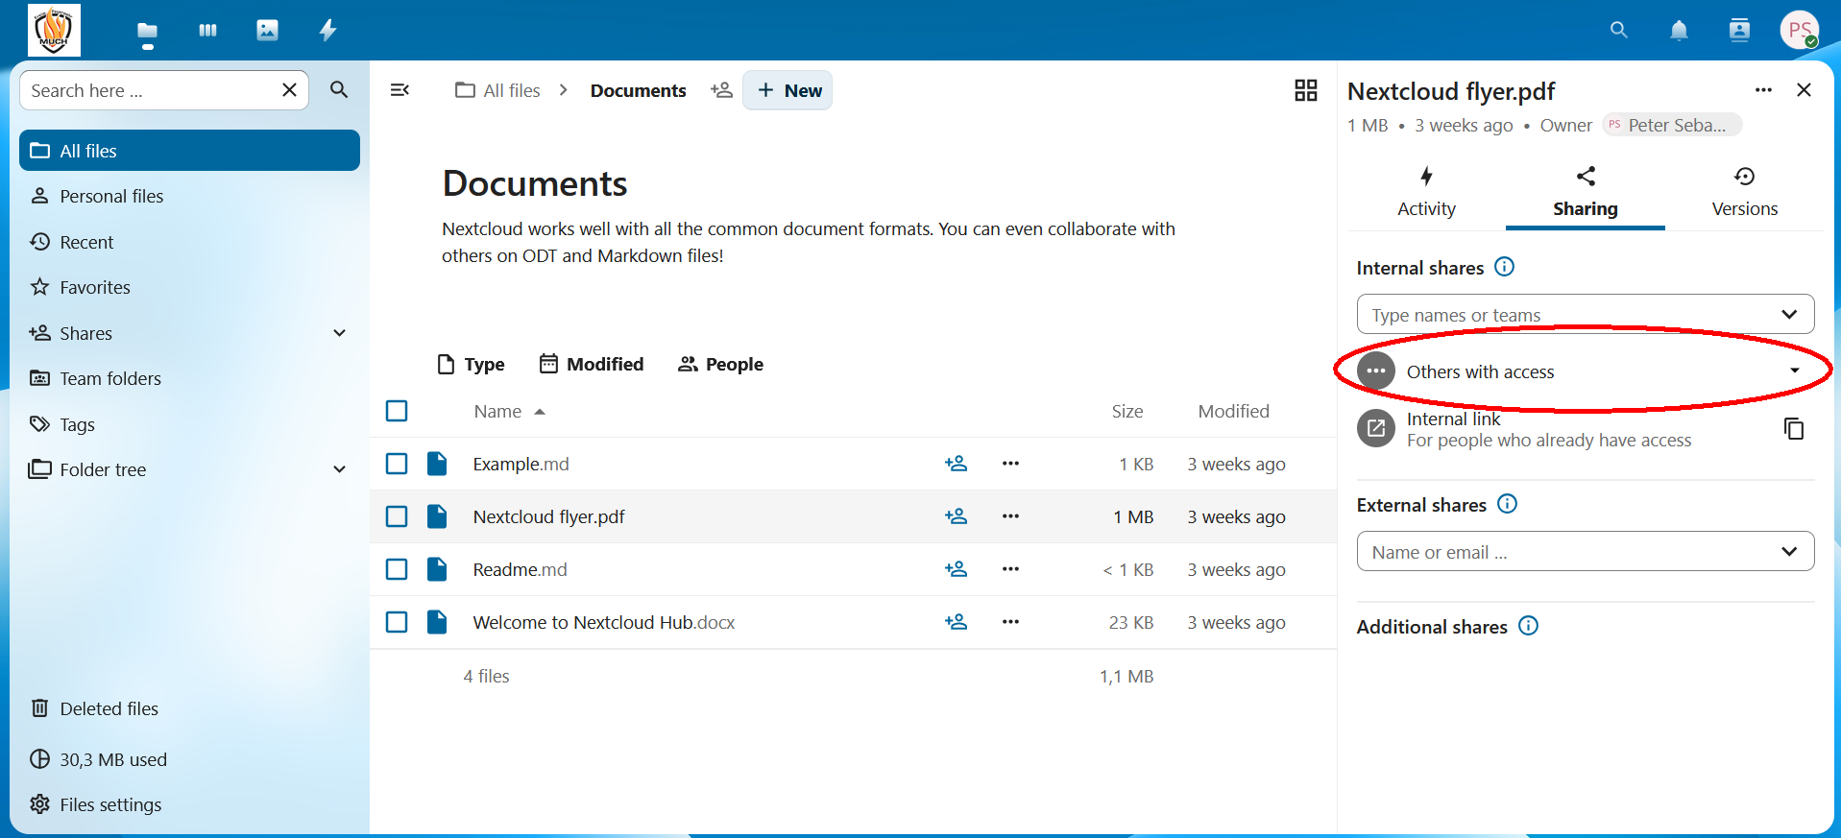Image resolution: width=1841 pixels, height=838 pixels.
Task: Open the Activity tab in sidebar
Action: pyautogui.click(x=1426, y=192)
